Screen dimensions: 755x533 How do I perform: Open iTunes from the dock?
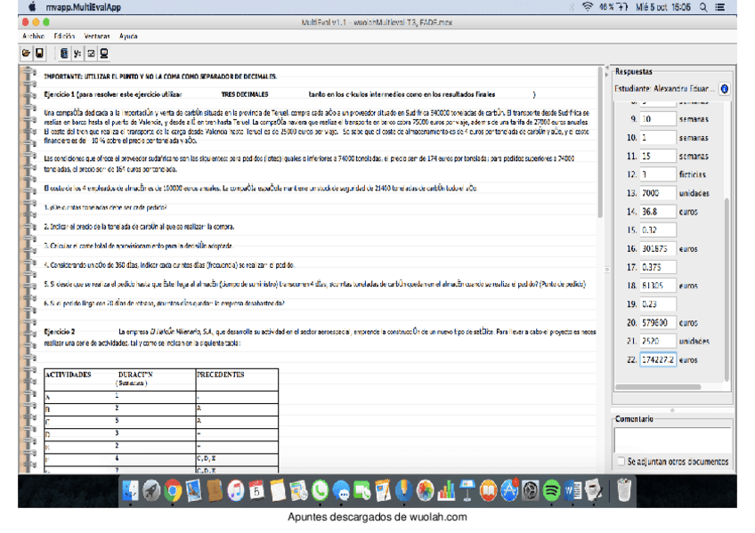point(236,491)
